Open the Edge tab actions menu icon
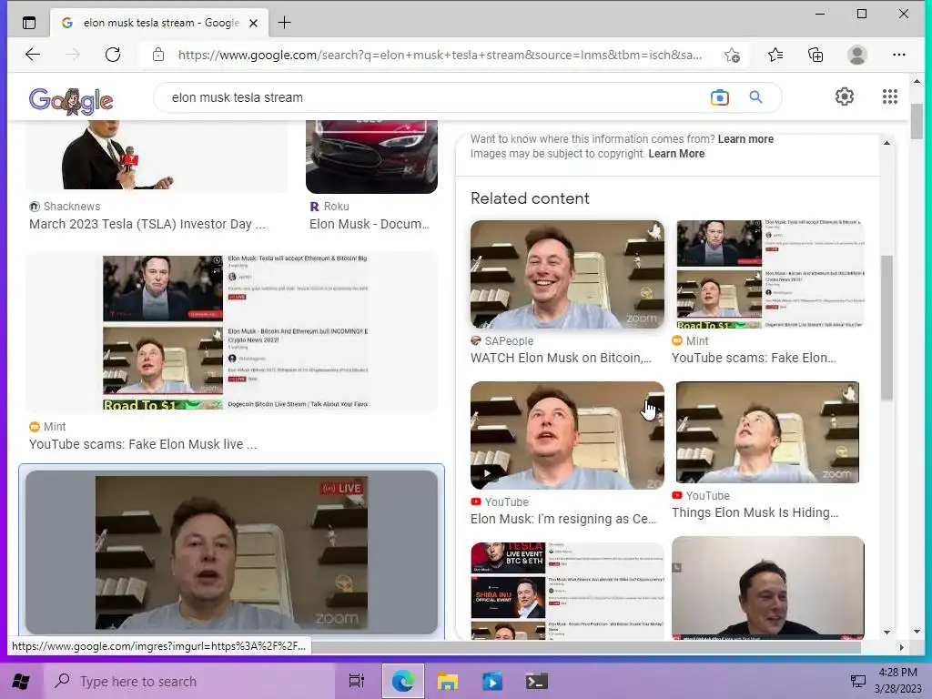932x699 pixels. 28,23
